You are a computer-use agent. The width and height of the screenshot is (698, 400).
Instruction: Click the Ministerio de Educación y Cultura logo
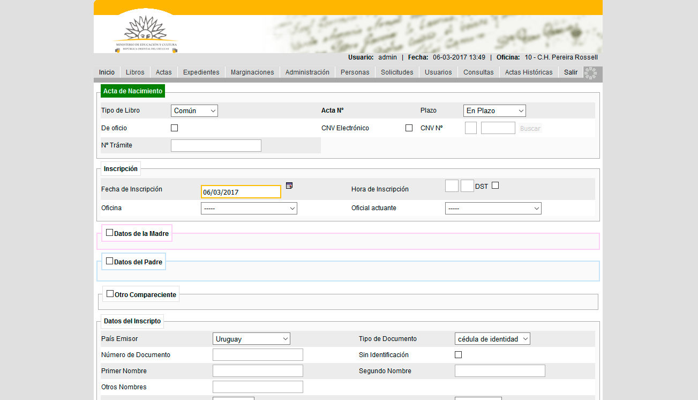[x=146, y=34]
